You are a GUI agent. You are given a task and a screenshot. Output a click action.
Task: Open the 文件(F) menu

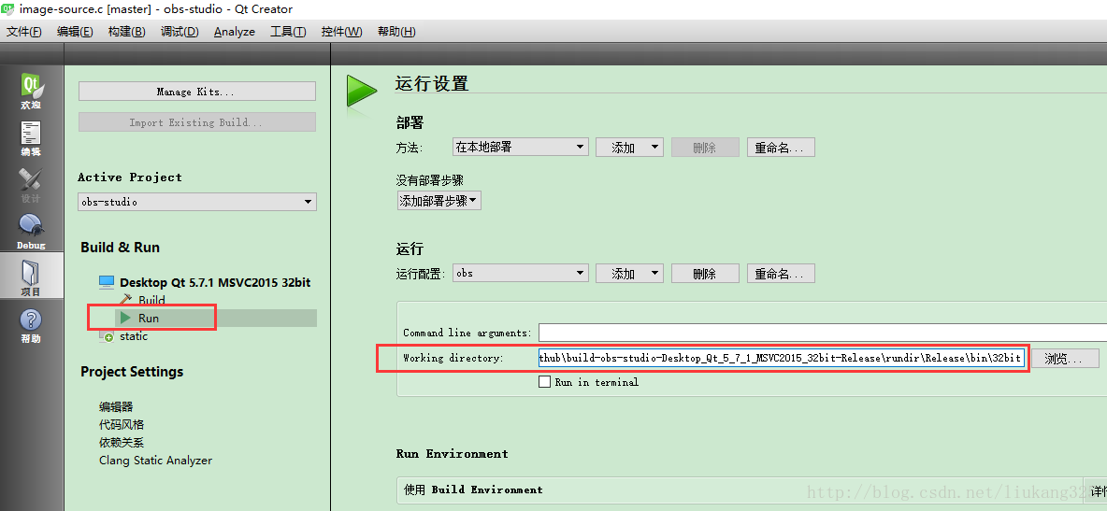pos(24,32)
